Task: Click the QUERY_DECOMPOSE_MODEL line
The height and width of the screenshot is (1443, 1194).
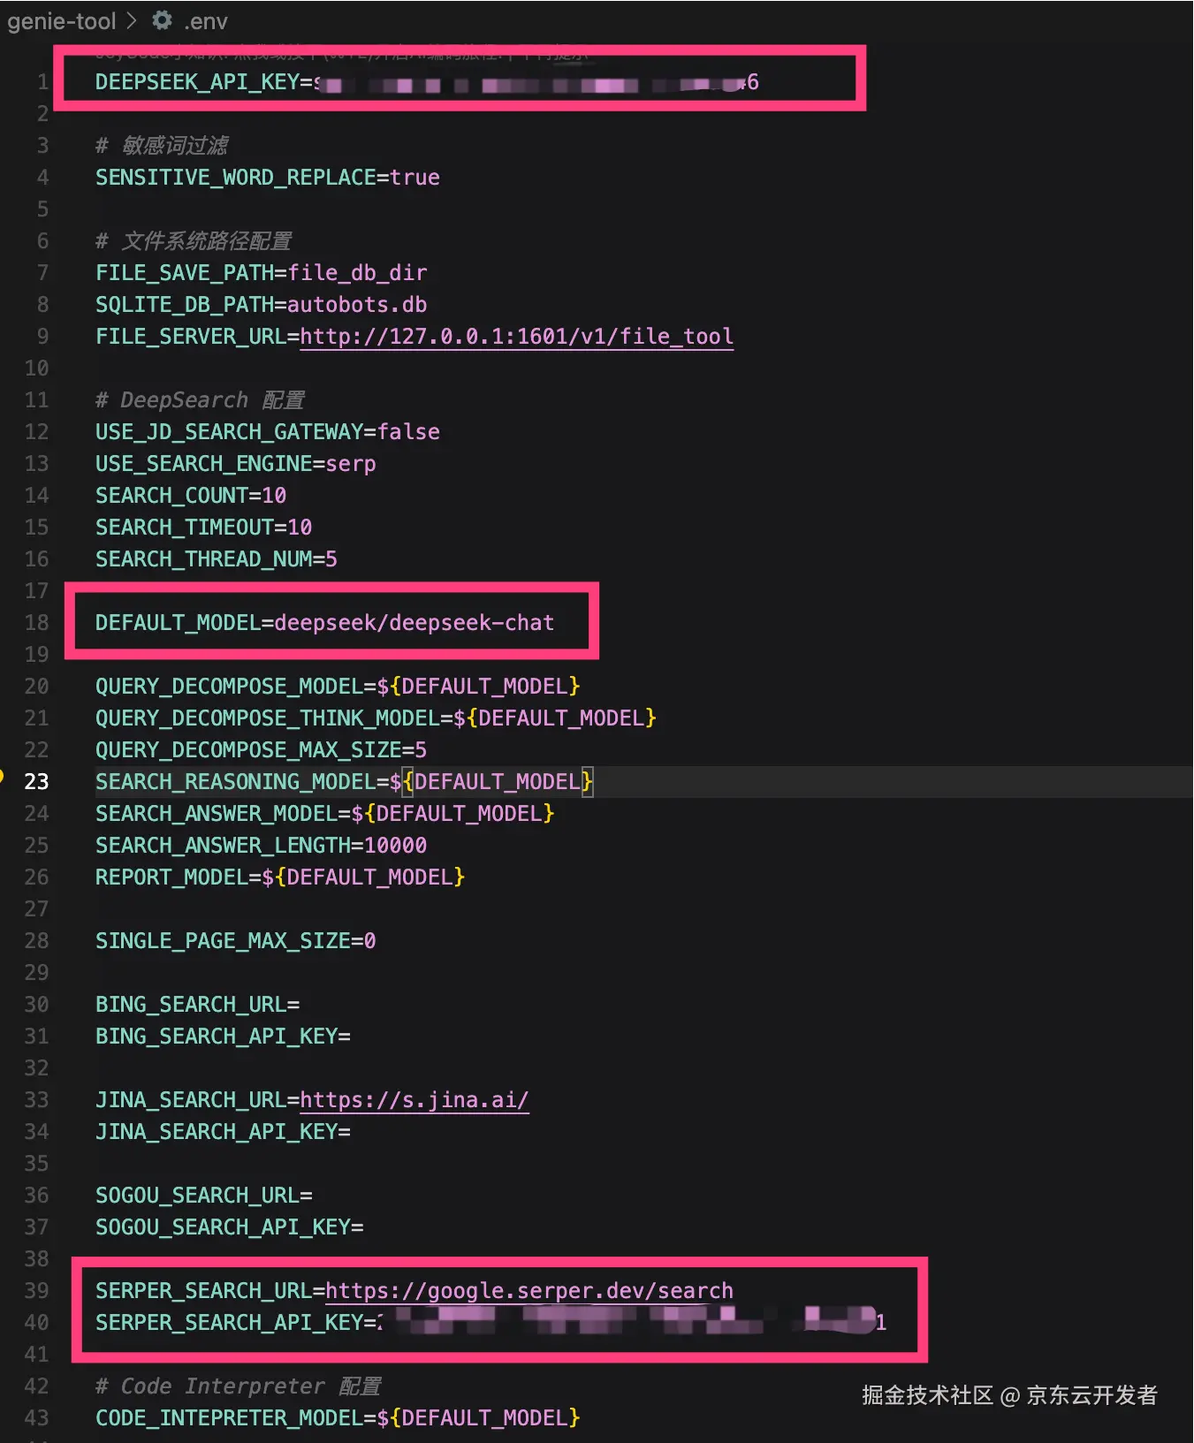Action: pyautogui.click(x=338, y=687)
